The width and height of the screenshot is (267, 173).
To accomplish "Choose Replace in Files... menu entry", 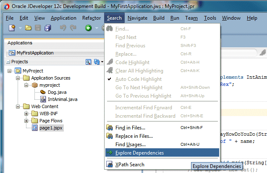I will [162, 136].
